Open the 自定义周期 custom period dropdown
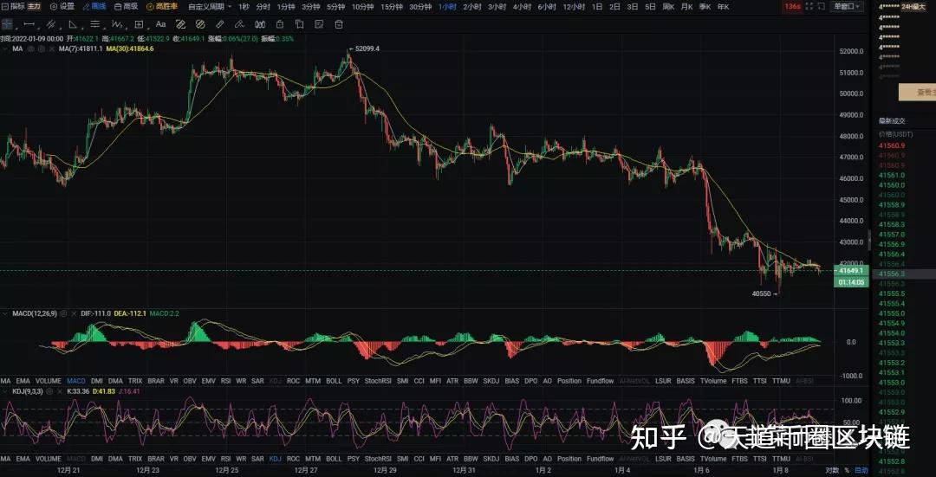This screenshot has width=936, height=477. (x=210, y=7)
